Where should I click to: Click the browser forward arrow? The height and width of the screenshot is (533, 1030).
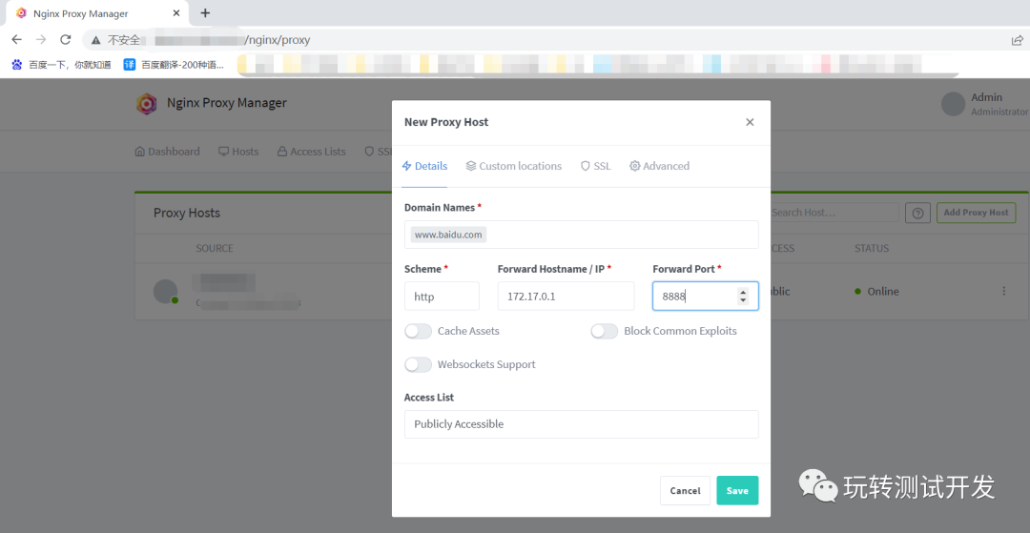[41, 40]
